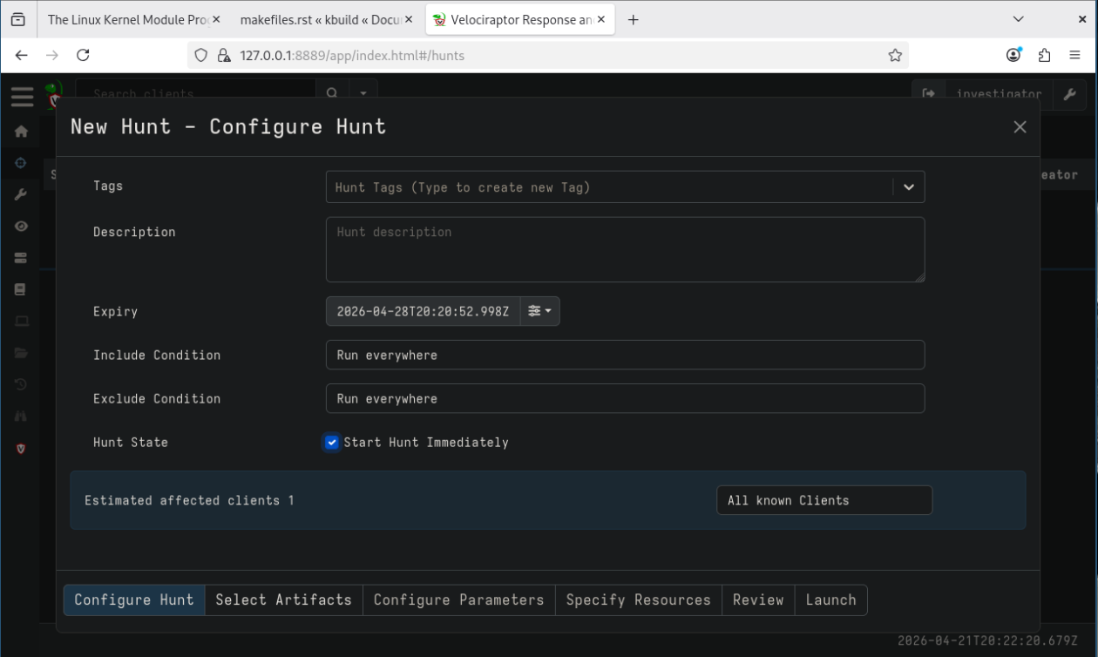Image resolution: width=1098 pixels, height=657 pixels.
Task: Open the client search options caret
Action: [363, 93]
